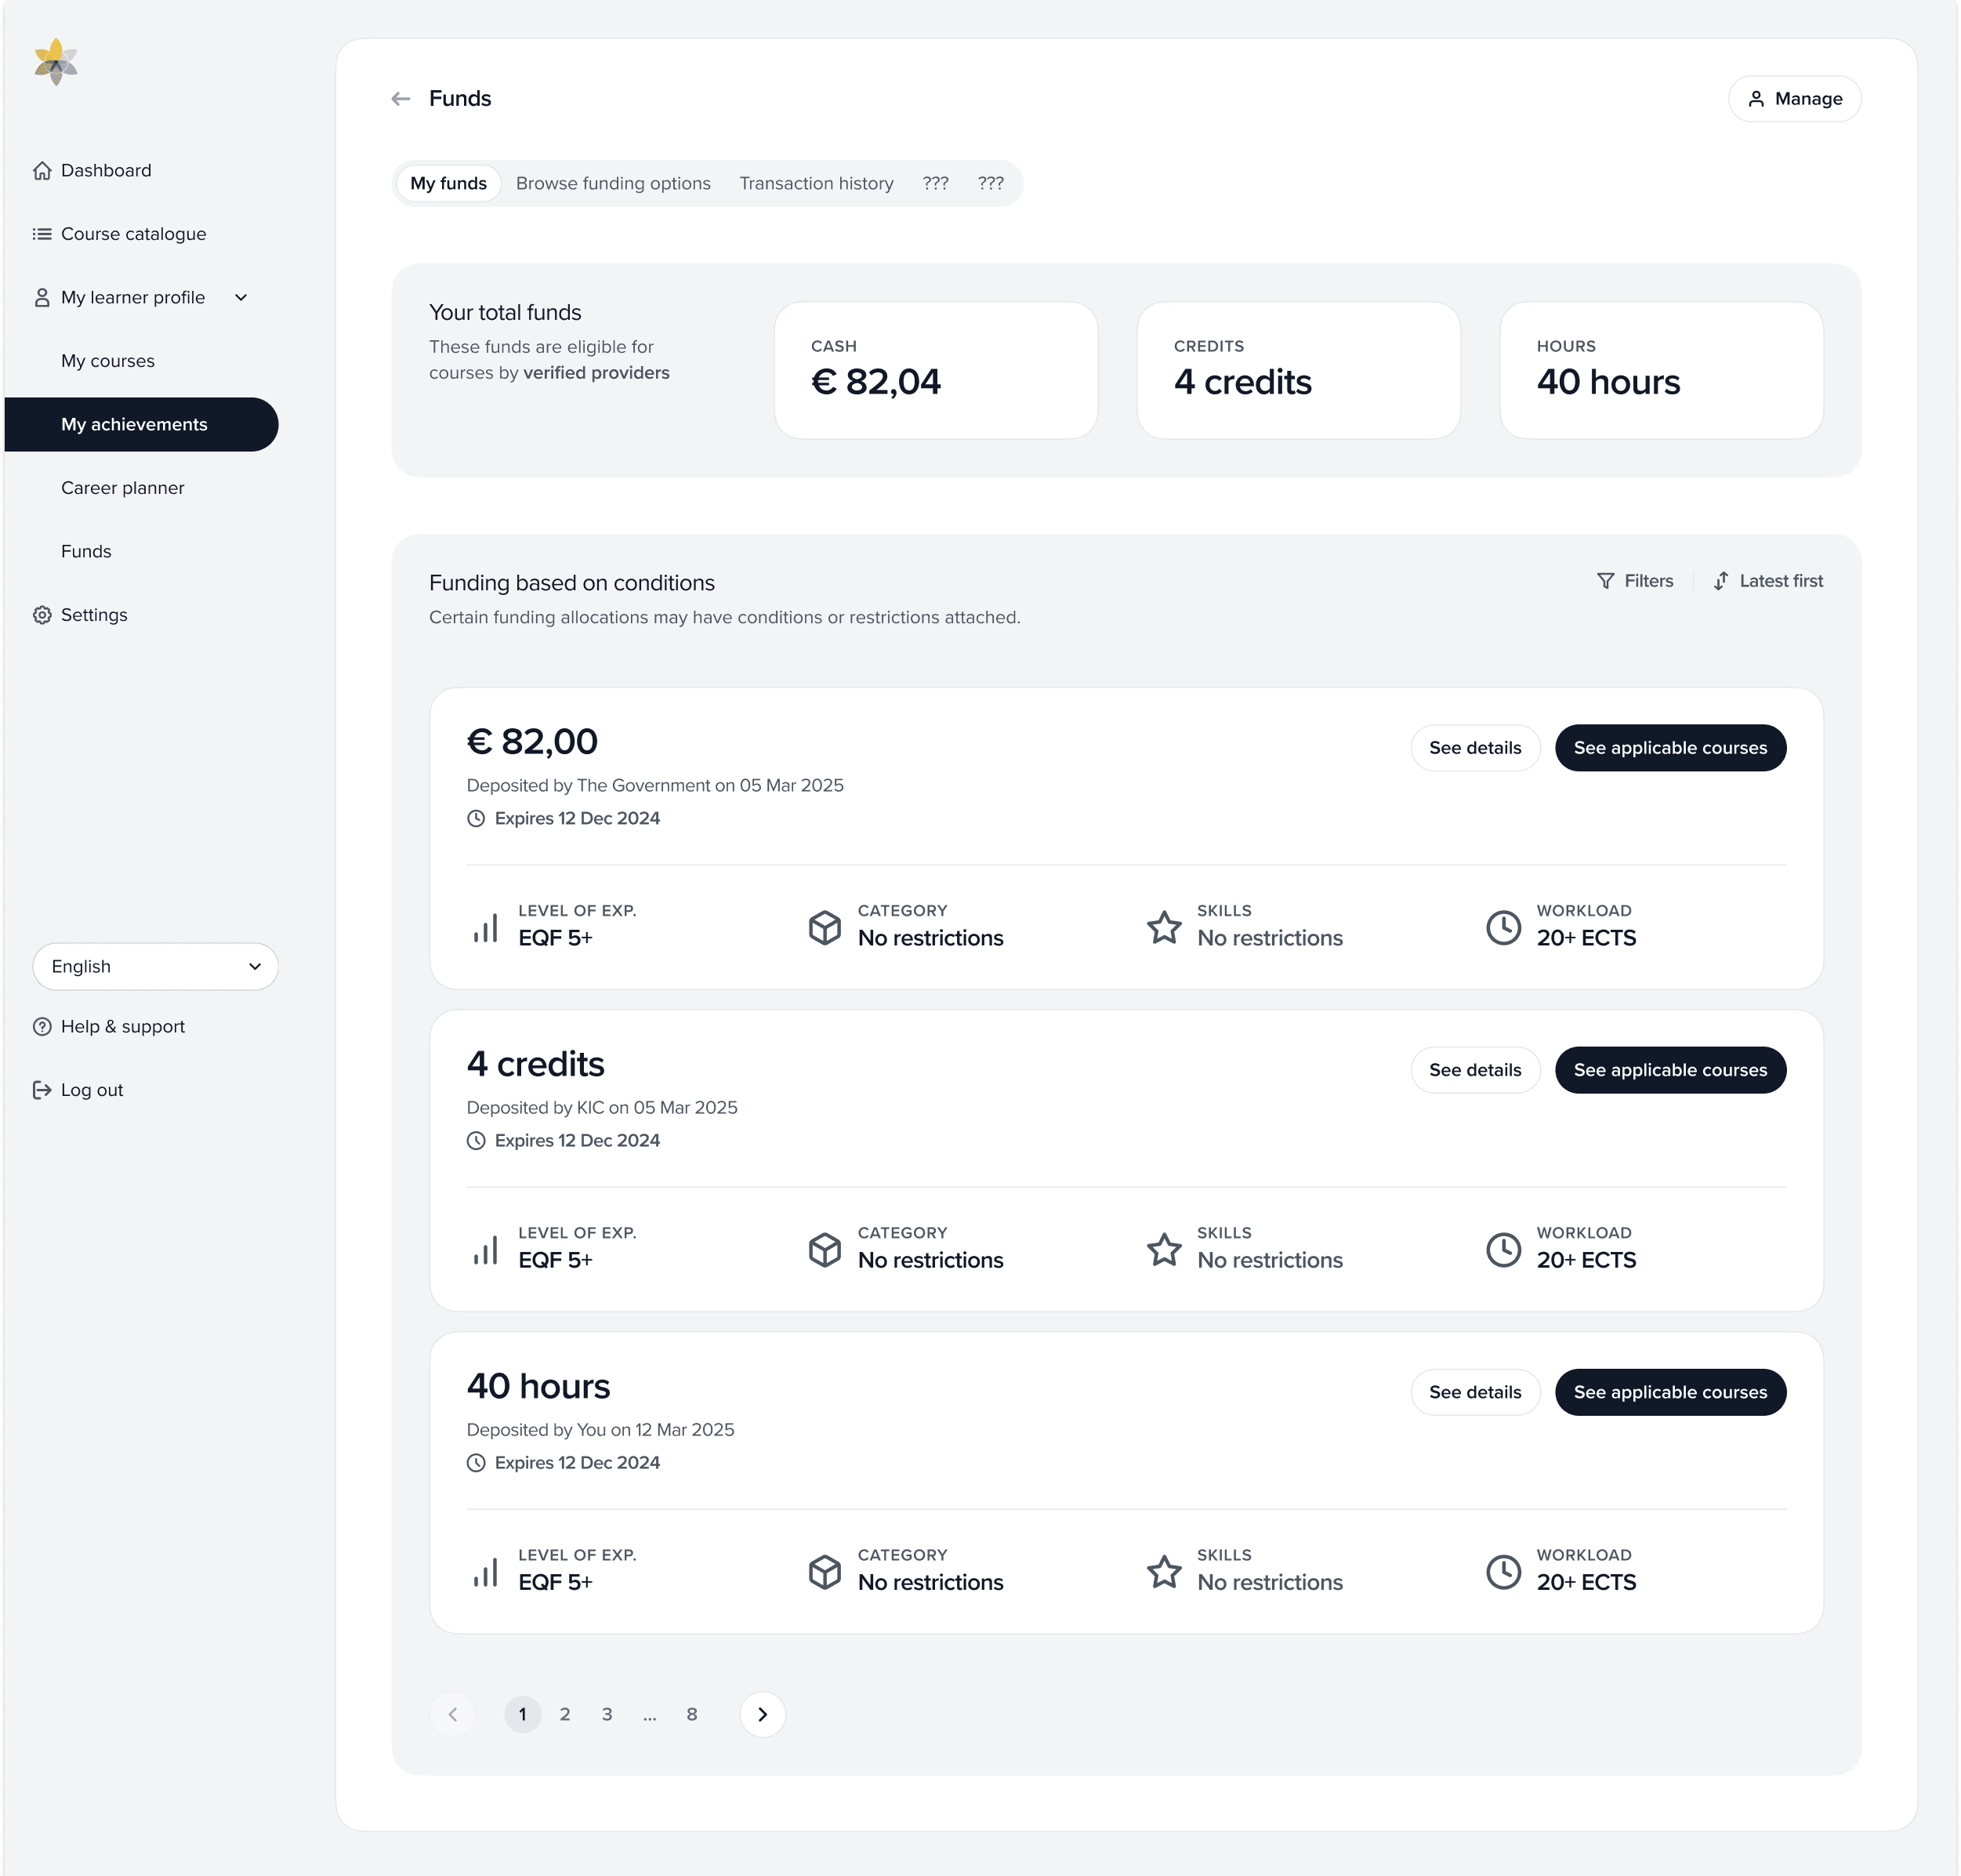
Task: Click the back arrow next to Funds
Action: pos(400,98)
